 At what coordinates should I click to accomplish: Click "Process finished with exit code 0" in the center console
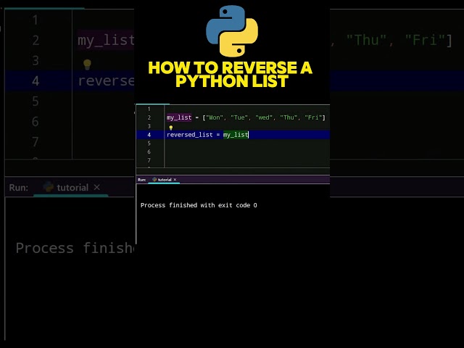tap(199, 205)
